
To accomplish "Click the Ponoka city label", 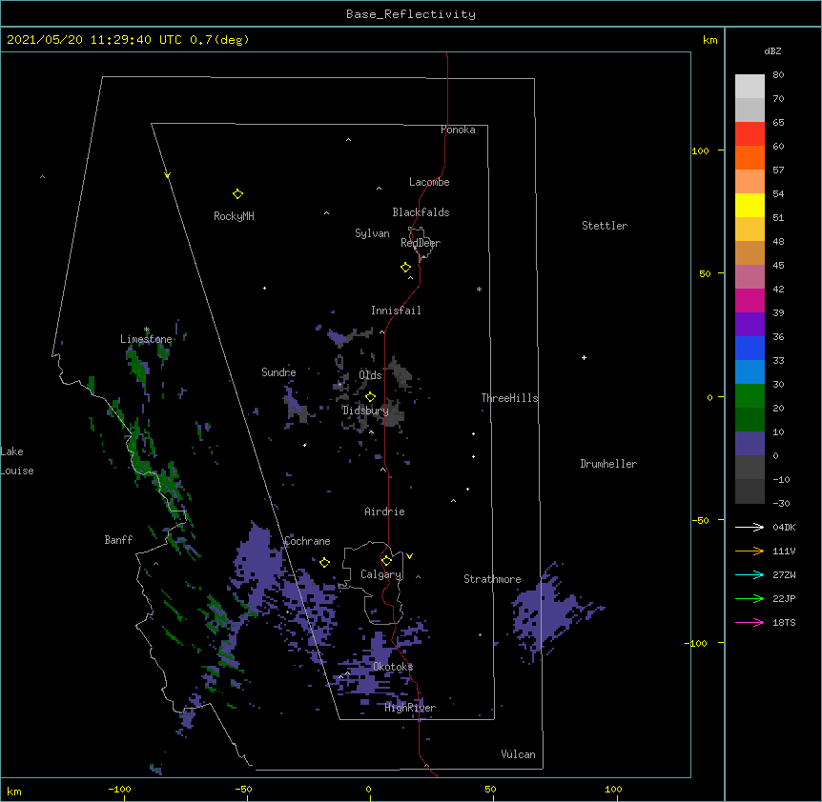I will tap(458, 130).
